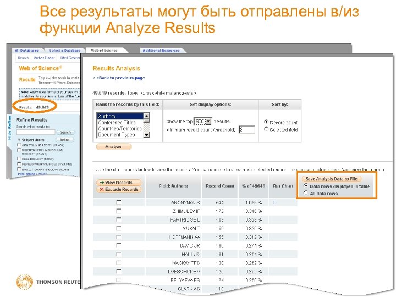Screen dimensions: 396x297
Task: Click the Hide Refine side handle
Action: pyautogui.click(x=9, y=128)
